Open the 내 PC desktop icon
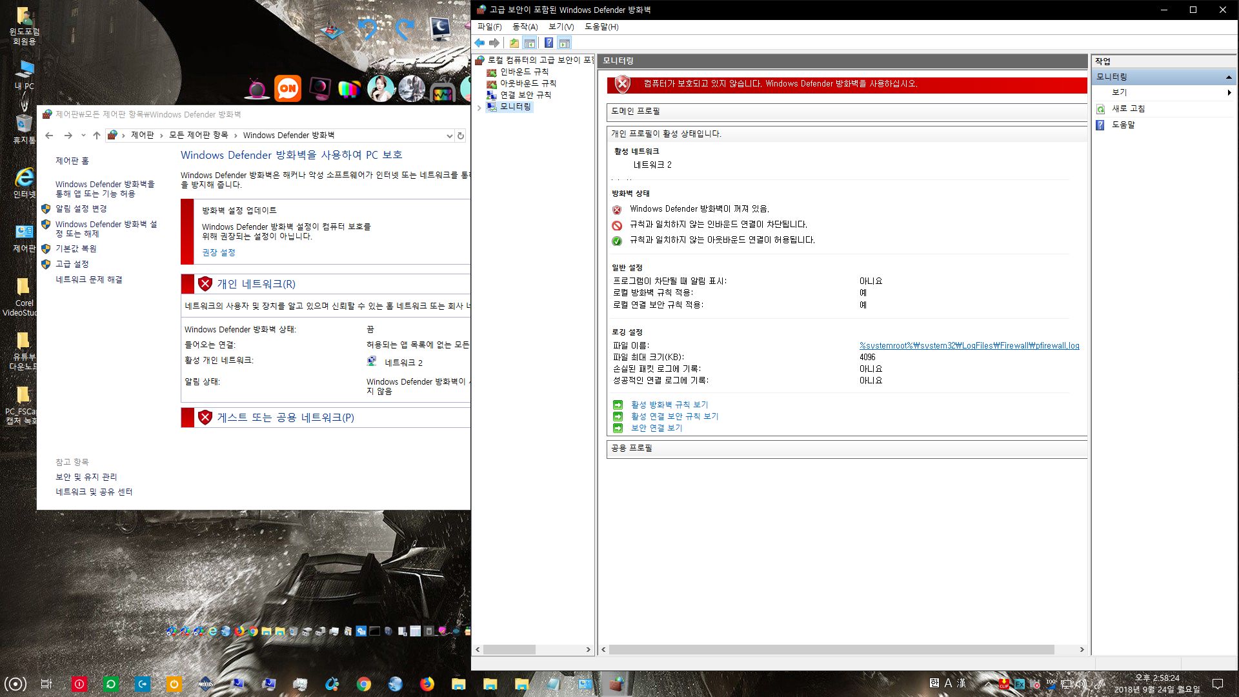Image resolution: width=1239 pixels, height=697 pixels. [24, 75]
